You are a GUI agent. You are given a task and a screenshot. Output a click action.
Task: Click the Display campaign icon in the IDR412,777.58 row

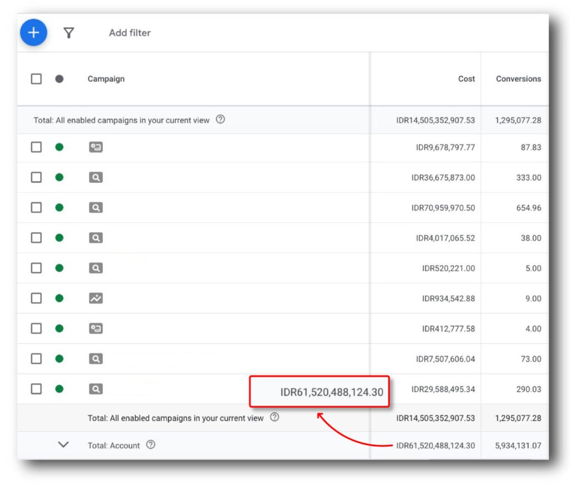click(96, 328)
